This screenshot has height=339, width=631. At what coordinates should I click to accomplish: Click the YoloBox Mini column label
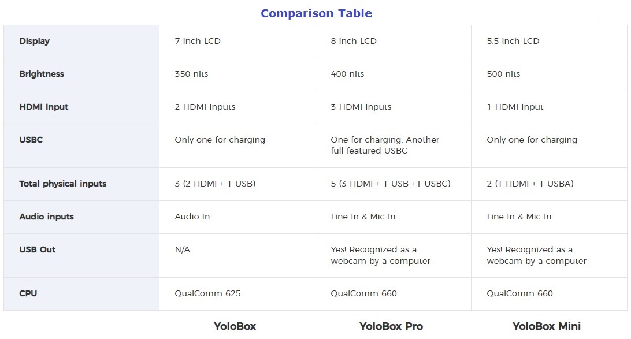click(x=547, y=326)
